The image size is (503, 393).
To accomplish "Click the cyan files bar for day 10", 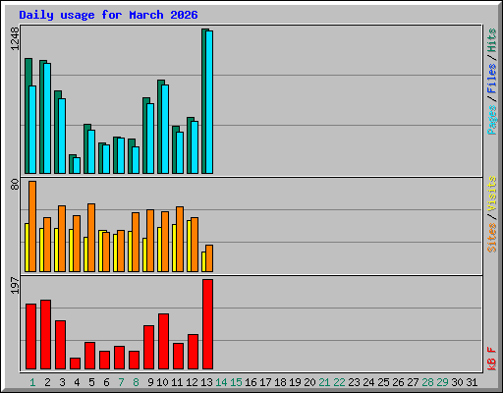I will point(165,130).
